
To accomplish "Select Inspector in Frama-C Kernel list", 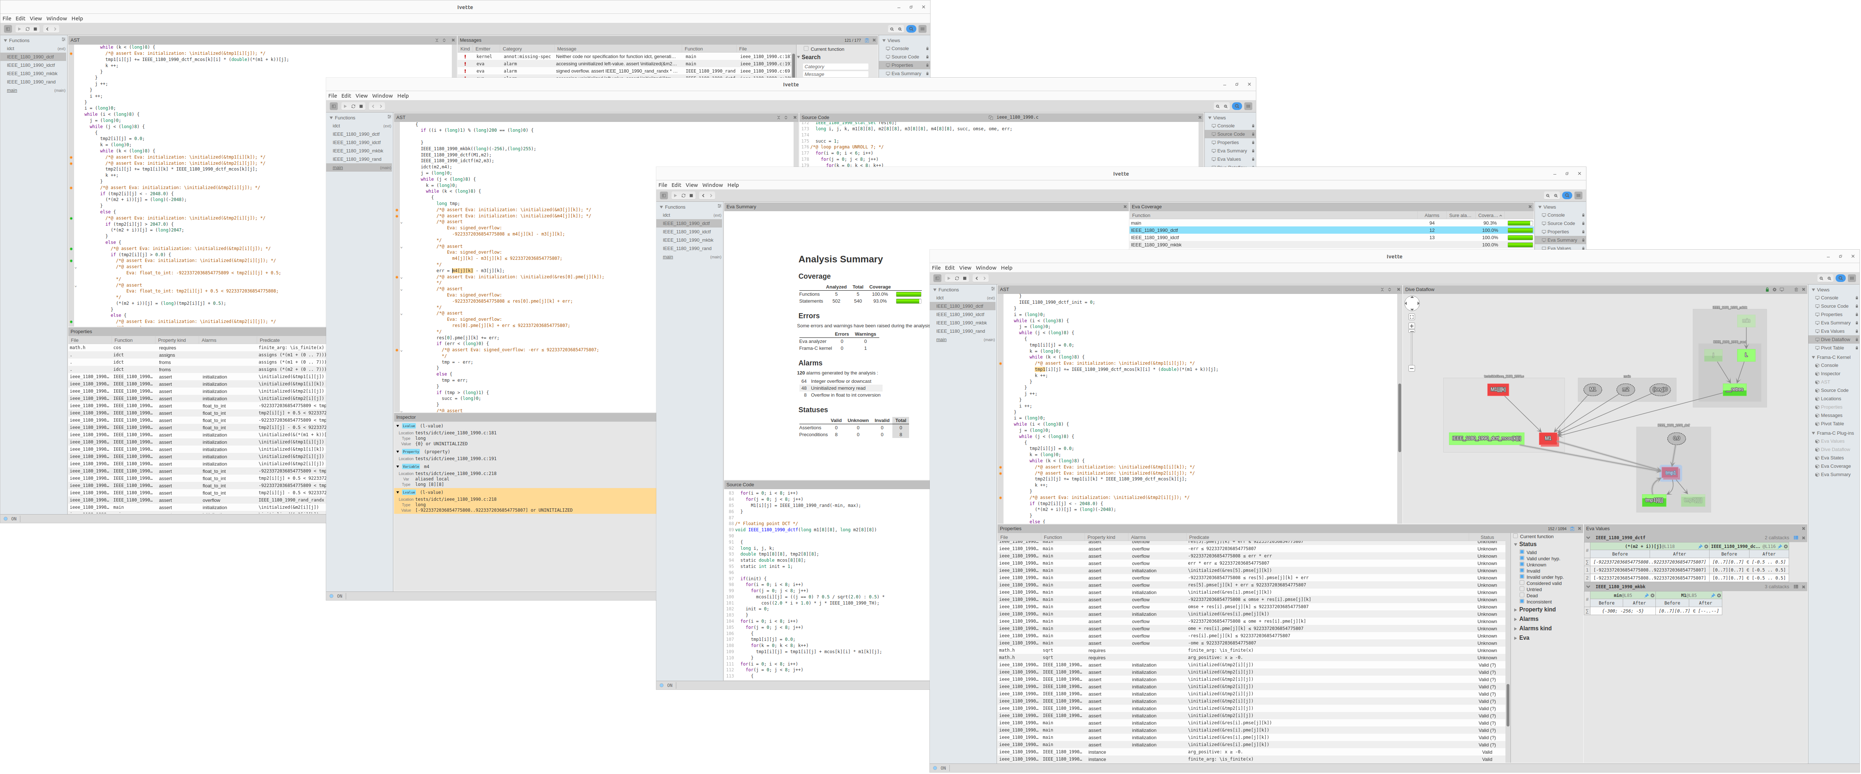I will coord(1830,374).
